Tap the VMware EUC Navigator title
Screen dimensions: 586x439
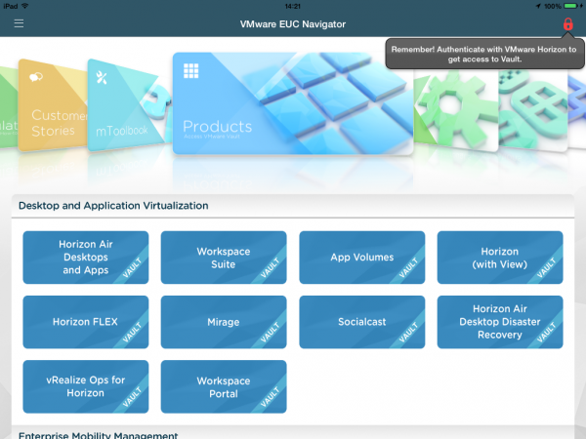pyautogui.click(x=293, y=24)
